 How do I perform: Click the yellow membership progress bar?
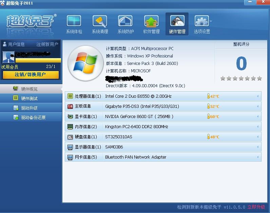point(38,60)
